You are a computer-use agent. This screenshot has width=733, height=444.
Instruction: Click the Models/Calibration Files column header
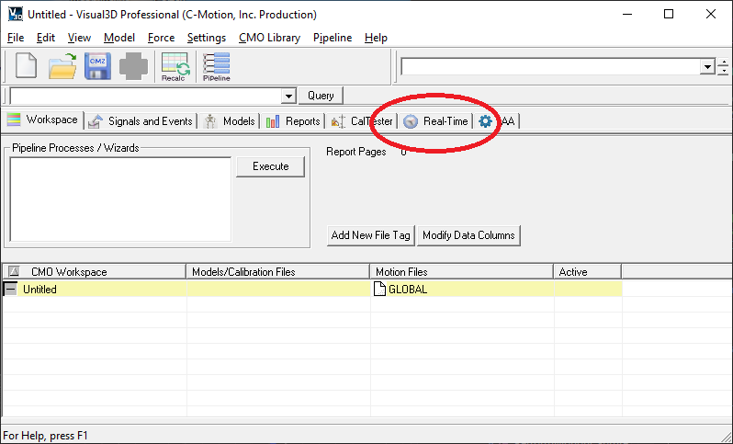point(277,271)
